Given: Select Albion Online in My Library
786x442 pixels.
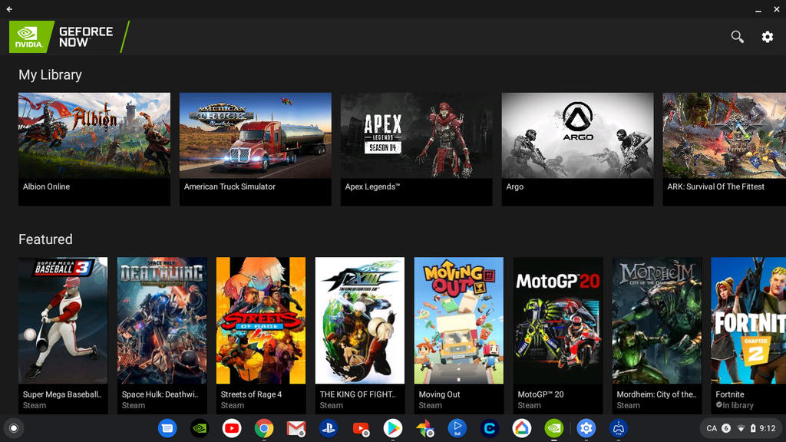Looking at the screenshot, I should (x=94, y=148).
